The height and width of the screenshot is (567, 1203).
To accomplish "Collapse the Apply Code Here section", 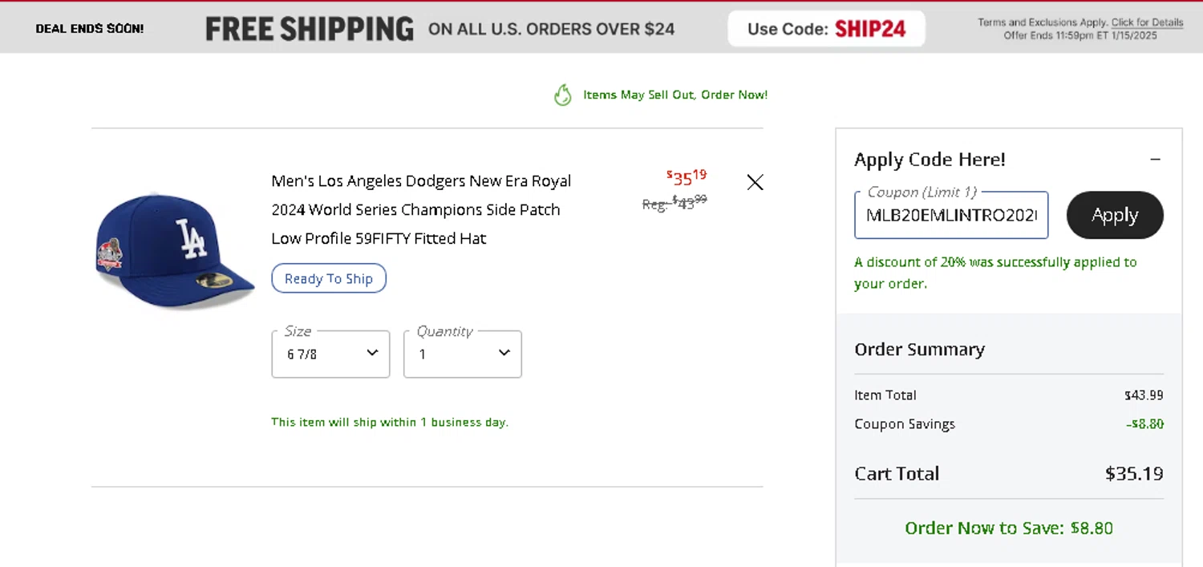I will coord(1155,160).
